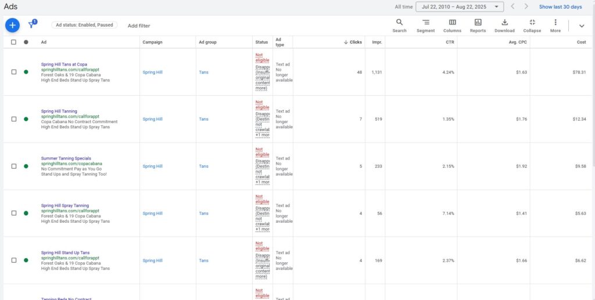This screenshot has height=300, width=595.
Task: Click the Ad column header
Action: [44, 42]
